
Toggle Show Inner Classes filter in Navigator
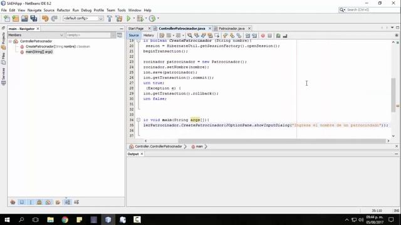(48, 202)
